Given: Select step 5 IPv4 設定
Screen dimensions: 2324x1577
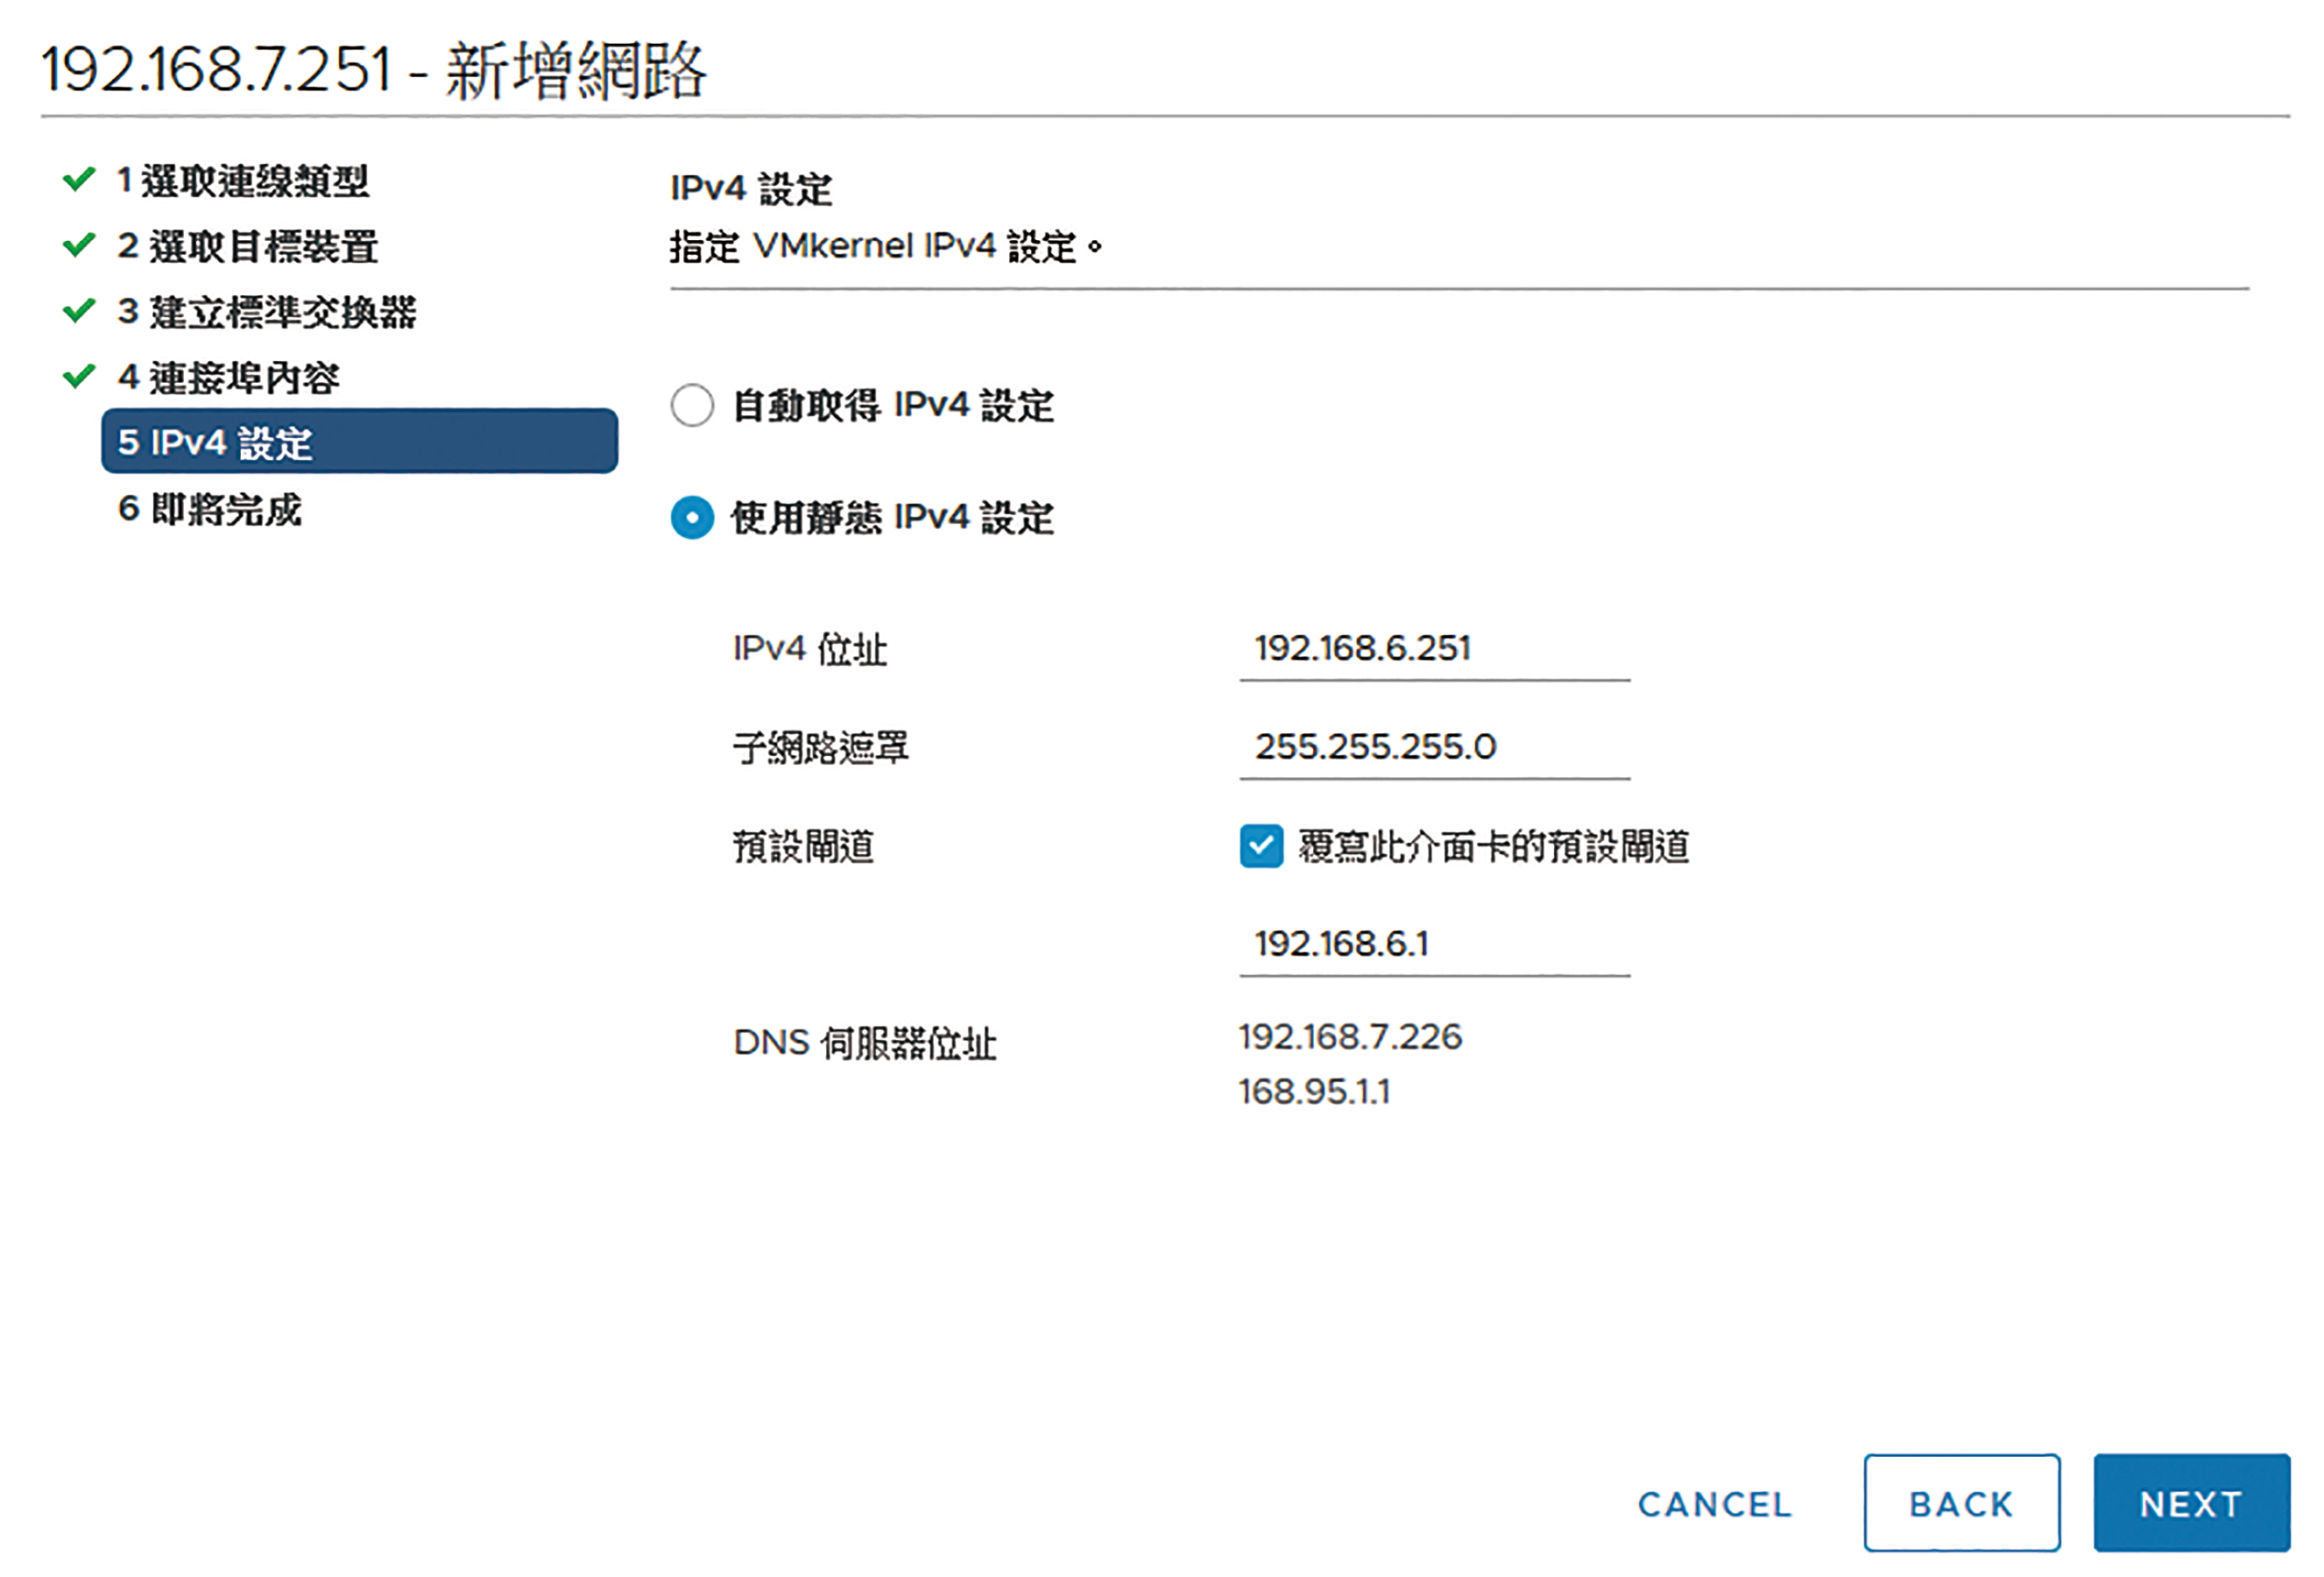Looking at the screenshot, I should click(359, 441).
